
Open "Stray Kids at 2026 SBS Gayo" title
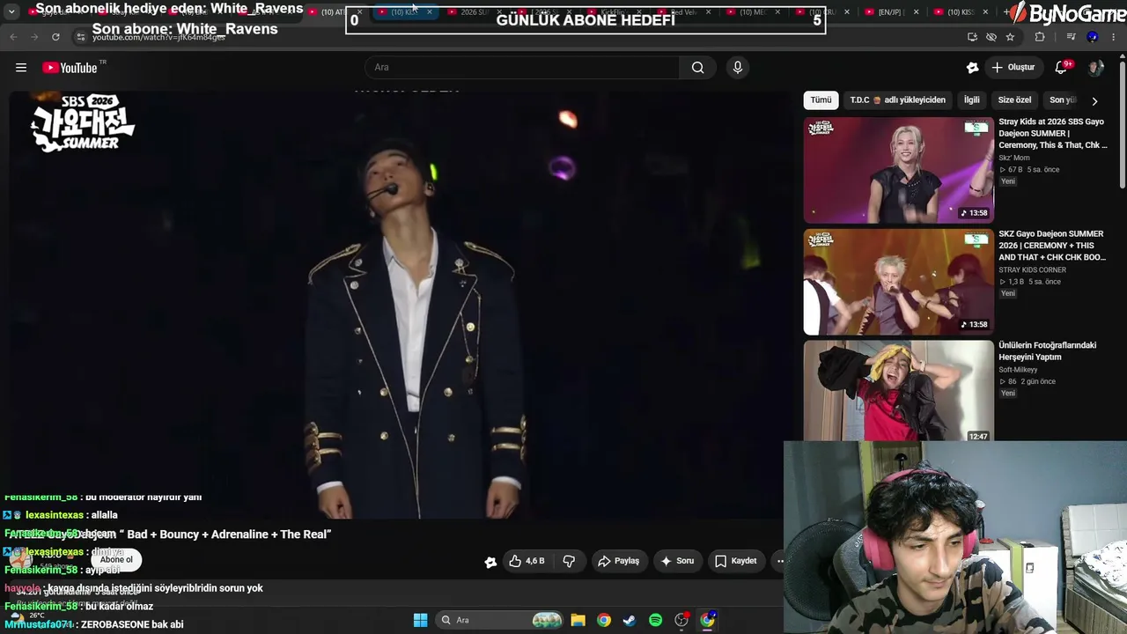[x=1053, y=133]
